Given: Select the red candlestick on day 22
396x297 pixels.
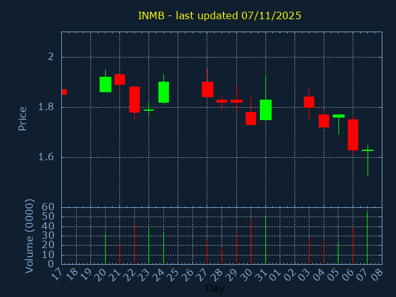Looking at the screenshot, I should pyautogui.click(x=134, y=99).
